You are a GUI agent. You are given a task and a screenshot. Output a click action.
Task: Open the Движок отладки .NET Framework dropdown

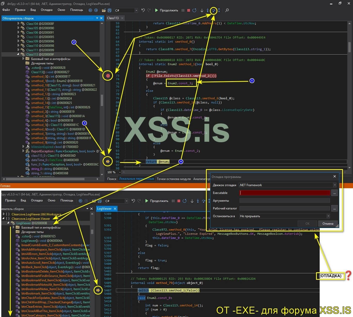point(335,185)
